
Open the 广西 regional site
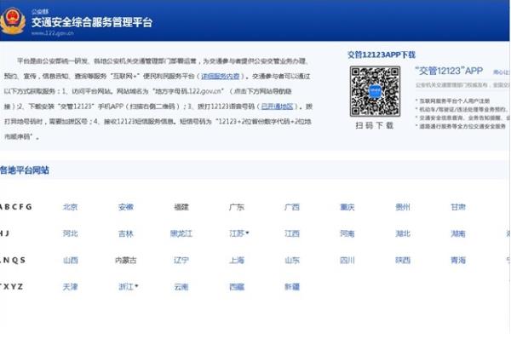pos(292,207)
